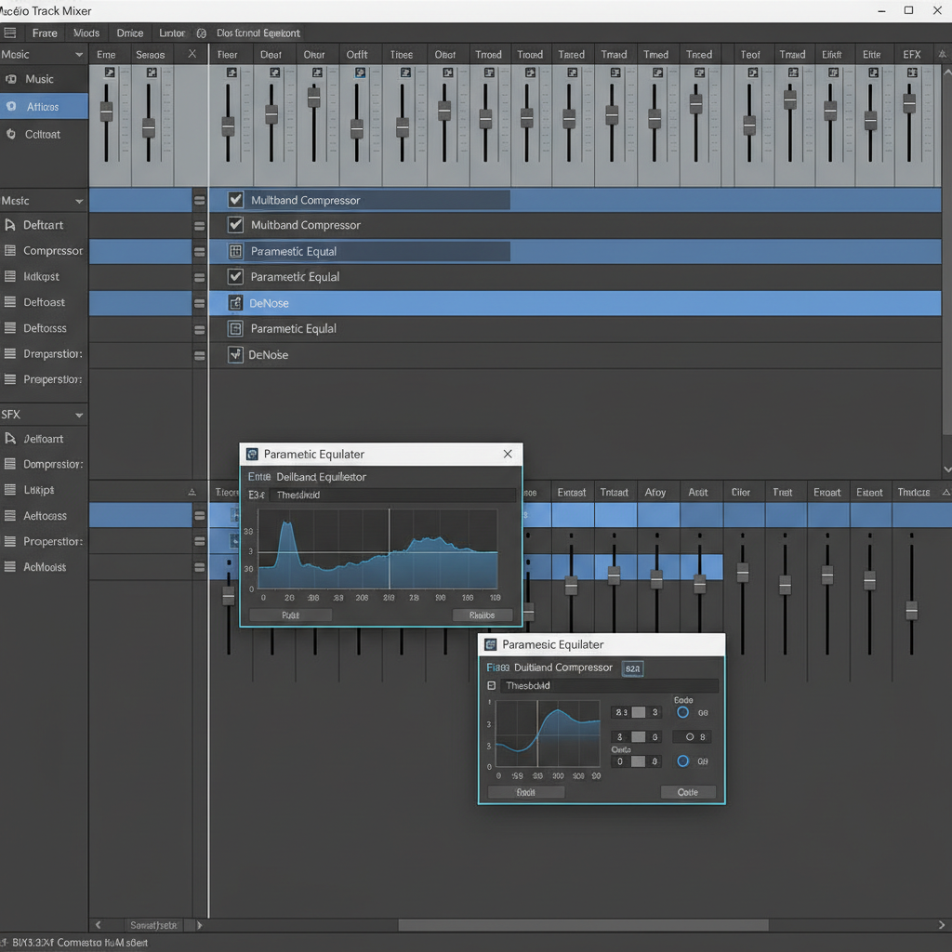Image resolution: width=952 pixels, height=952 pixels.
Task: Uncheck the first Multband Compressor checkbox
Action: [x=235, y=199]
